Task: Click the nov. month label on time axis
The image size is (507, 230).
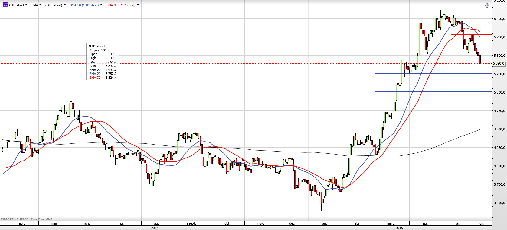Action: coord(261,224)
